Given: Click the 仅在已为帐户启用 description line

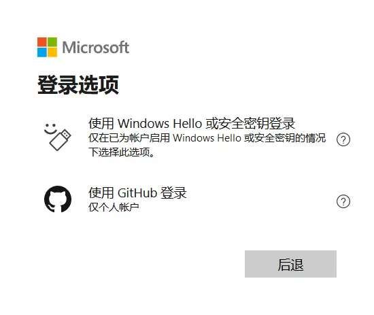Looking at the screenshot, I should click(x=207, y=138).
